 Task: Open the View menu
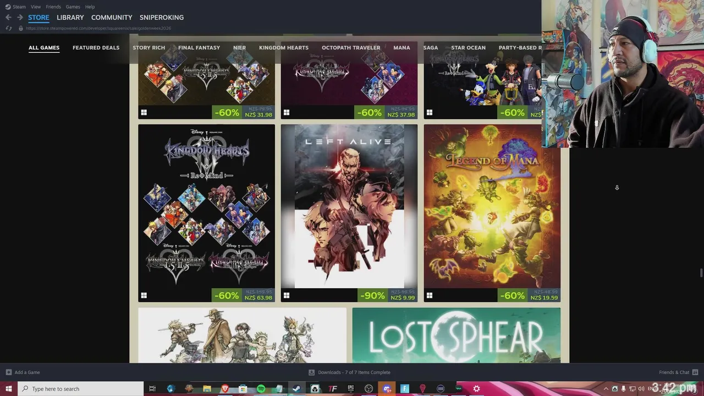pos(36,7)
